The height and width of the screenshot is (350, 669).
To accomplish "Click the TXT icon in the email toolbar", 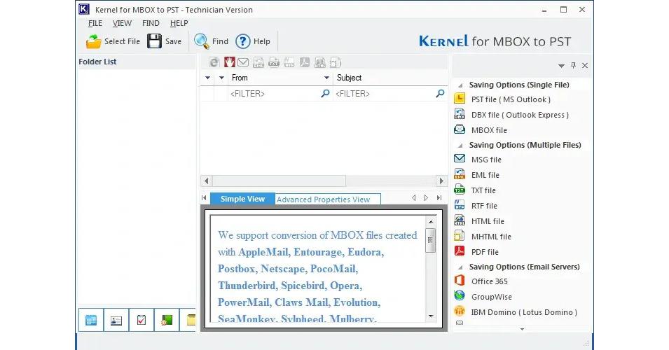I will (x=273, y=63).
